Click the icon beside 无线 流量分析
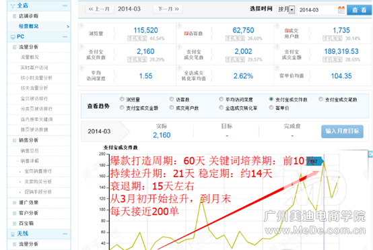373x250 pixels. [15, 244]
